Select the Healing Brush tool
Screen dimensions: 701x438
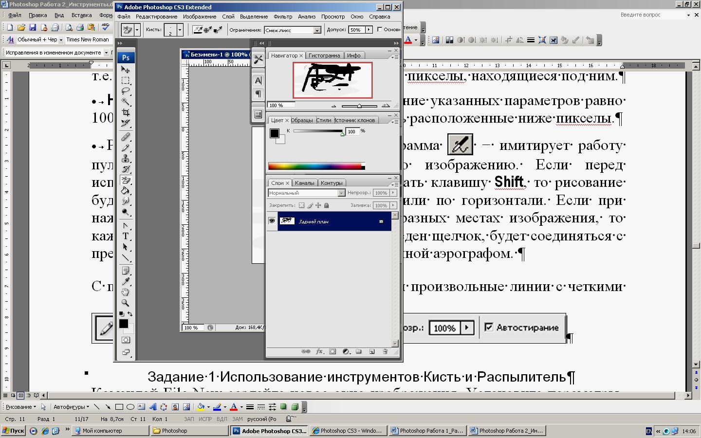pyautogui.click(x=126, y=137)
